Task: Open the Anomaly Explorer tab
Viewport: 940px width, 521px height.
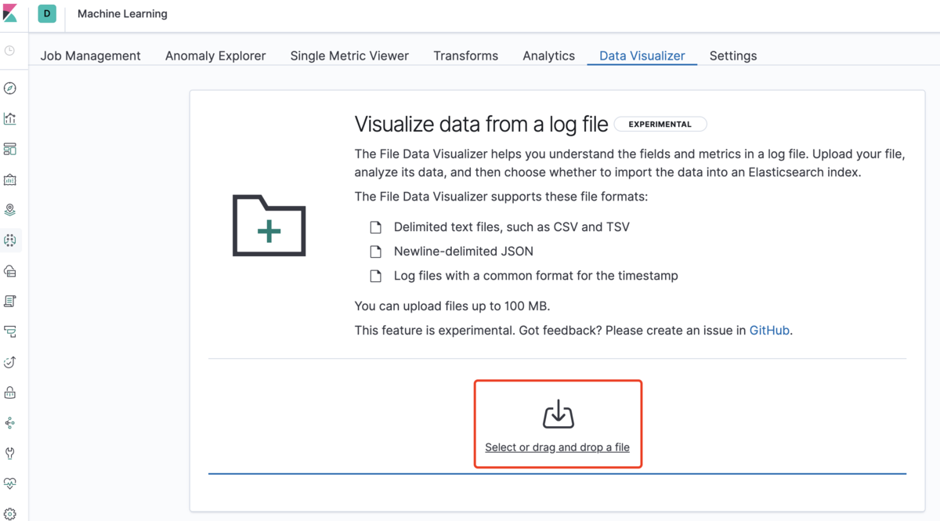Action: click(215, 56)
